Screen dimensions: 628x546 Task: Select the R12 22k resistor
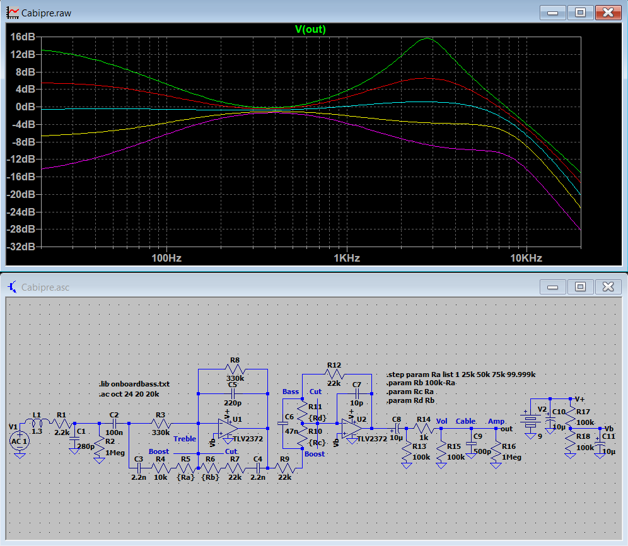[334, 374]
